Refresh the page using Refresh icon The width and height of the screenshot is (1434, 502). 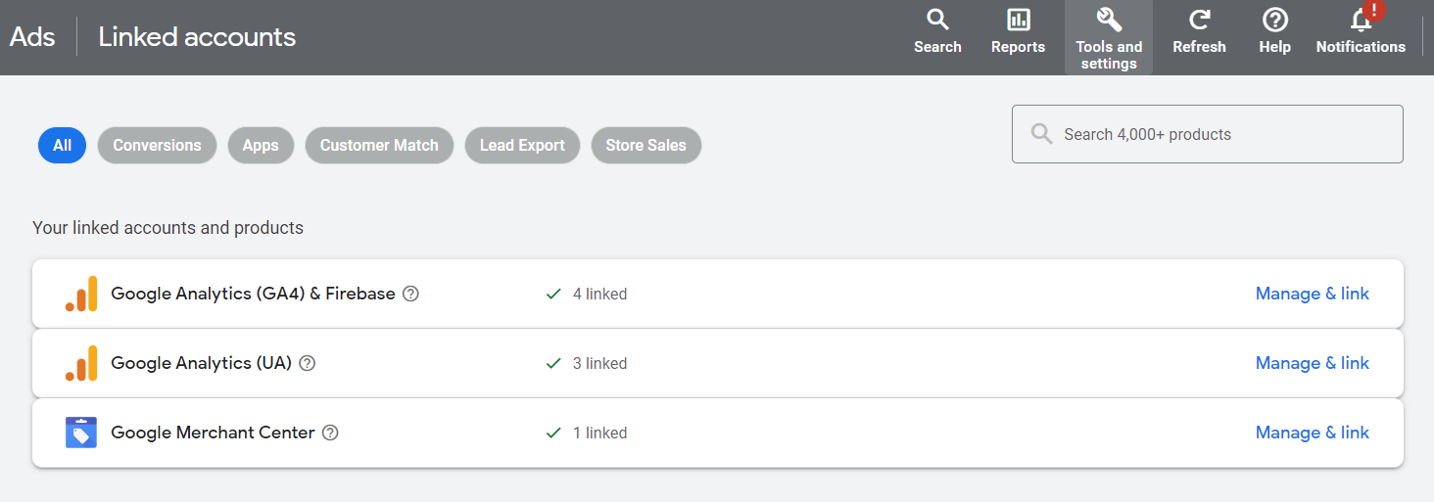[x=1199, y=31]
